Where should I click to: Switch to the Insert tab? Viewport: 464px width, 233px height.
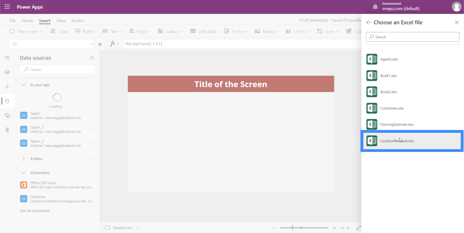point(45,21)
